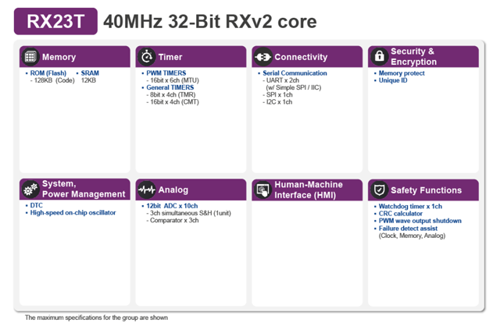Click the 12bit ADC x 10ch entry
Viewport: 493px width, 323px height.
click(x=172, y=206)
